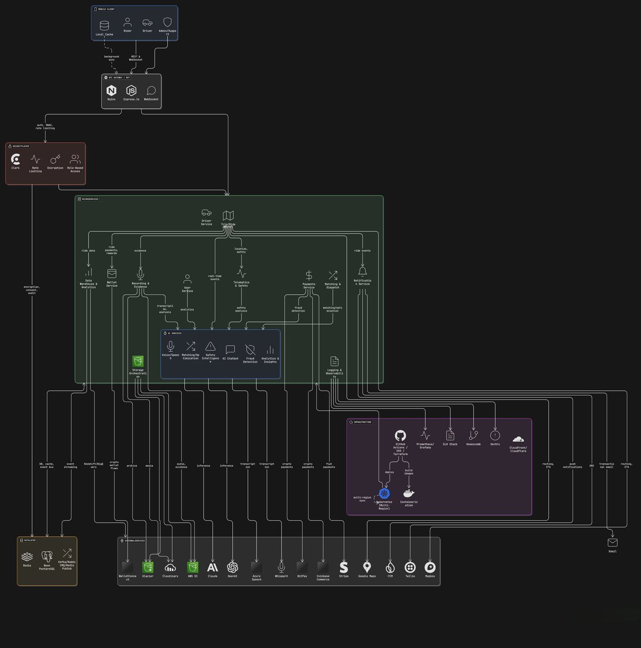Click the "MICROSERVICES" group header
The image size is (641, 648).
coord(88,199)
